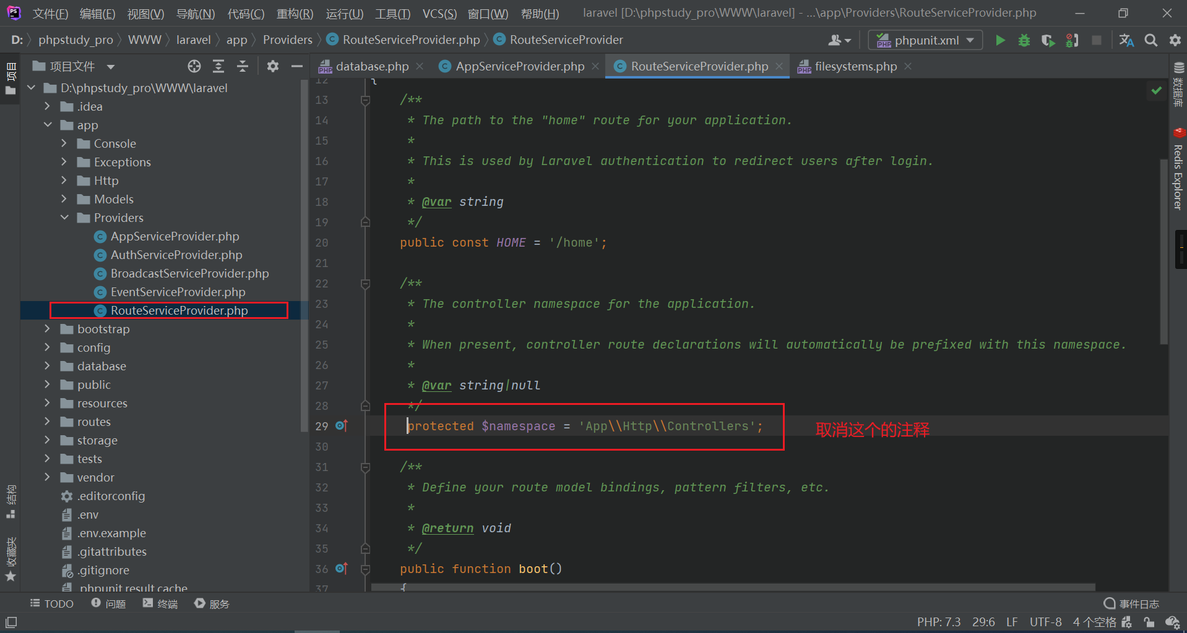Toggle read-only lock icon in status bar
The image size is (1187, 633).
coord(1149,622)
